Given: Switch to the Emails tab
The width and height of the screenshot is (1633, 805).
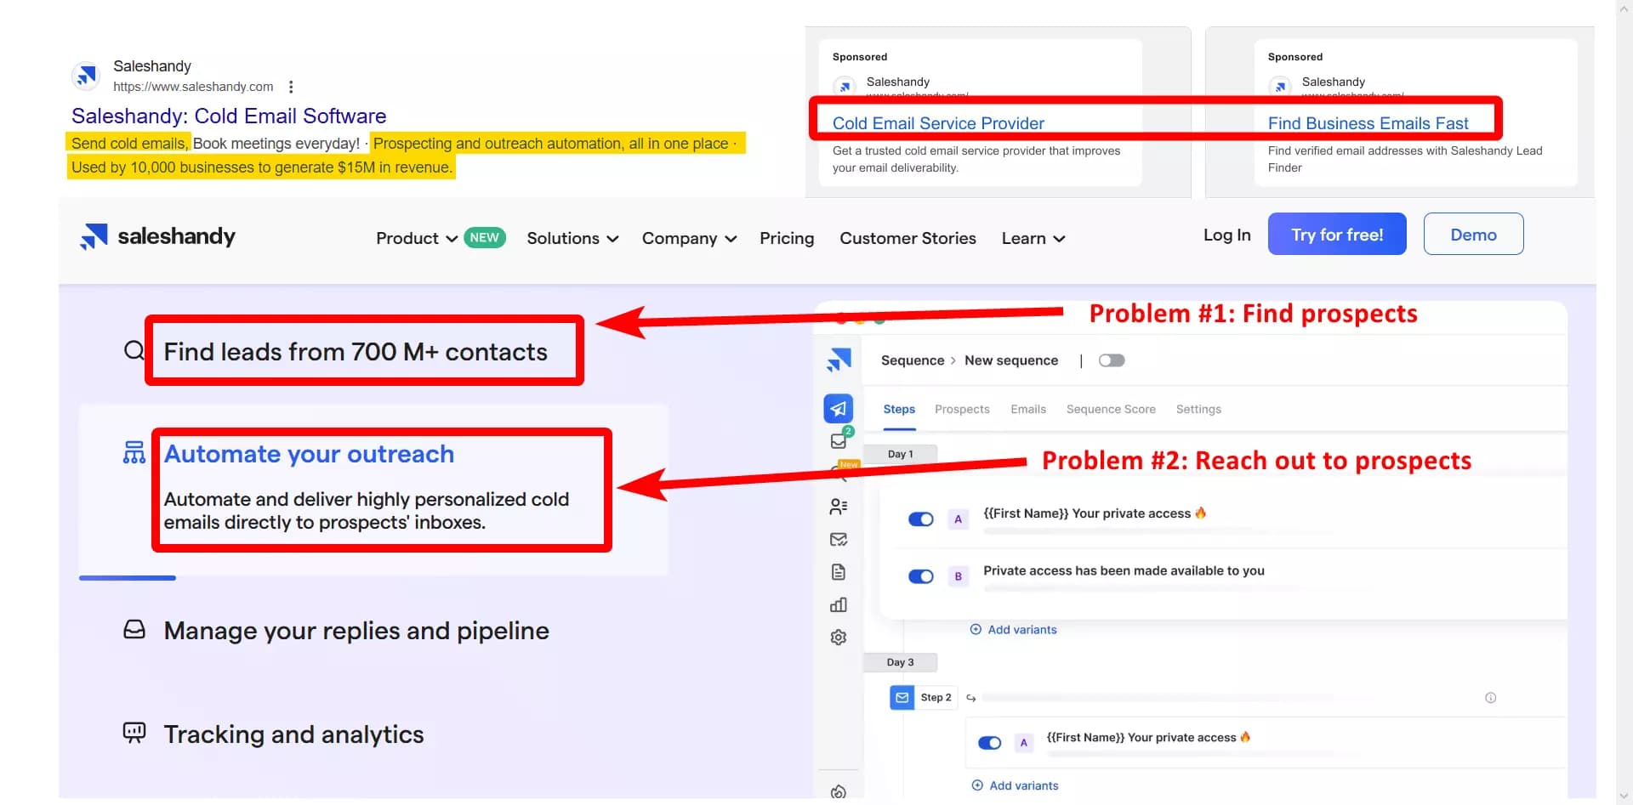Looking at the screenshot, I should pyautogui.click(x=1028, y=409).
